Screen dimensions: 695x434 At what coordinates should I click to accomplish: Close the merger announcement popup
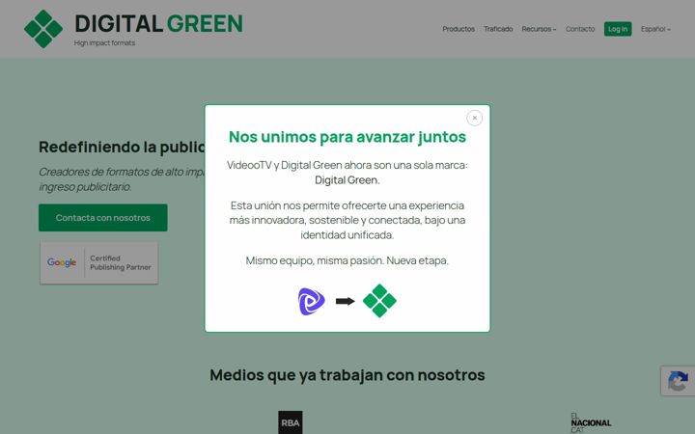coord(474,118)
